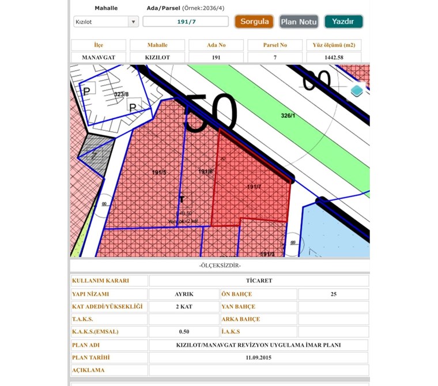This screenshot has height=386, width=438.
Task: Click parking parcel label 323/8
Action: [x=121, y=94]
